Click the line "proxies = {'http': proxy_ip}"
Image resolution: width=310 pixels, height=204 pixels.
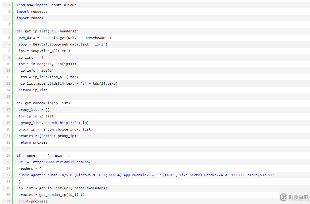pos(47,136)
